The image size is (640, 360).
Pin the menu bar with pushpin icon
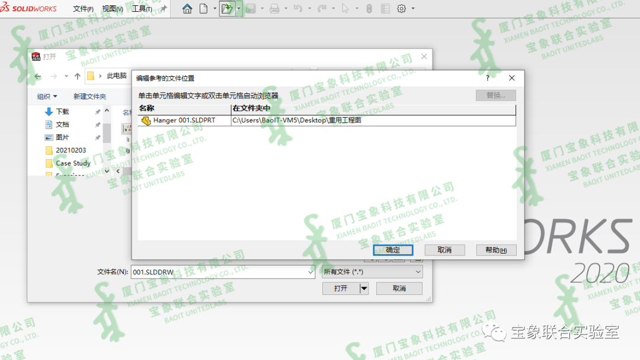click(x=164, y=8)
